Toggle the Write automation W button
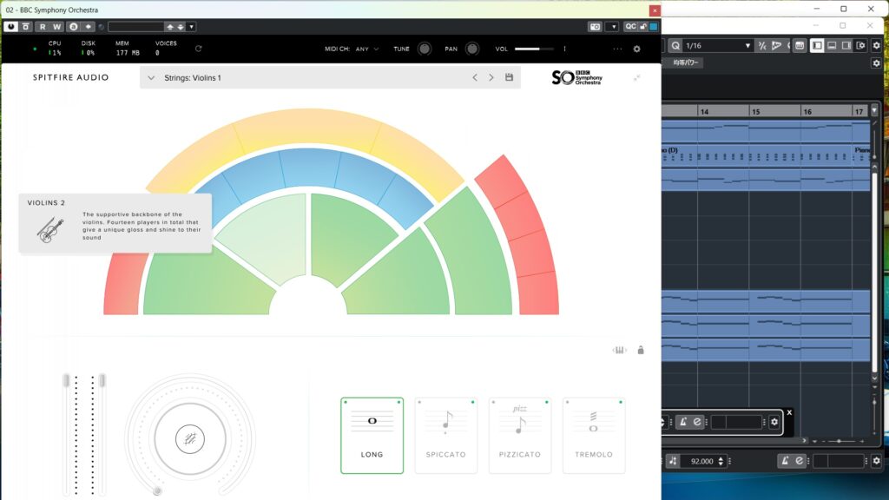The width and height of the screenshot is (889, 500). [x=57, y=27]
